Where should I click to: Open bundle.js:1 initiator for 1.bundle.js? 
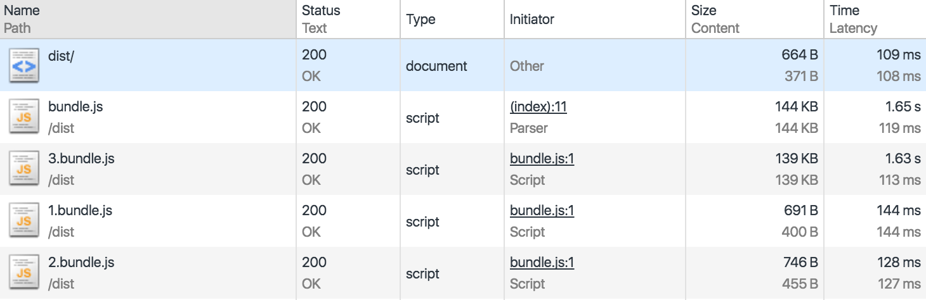click(x=542, y=211)
